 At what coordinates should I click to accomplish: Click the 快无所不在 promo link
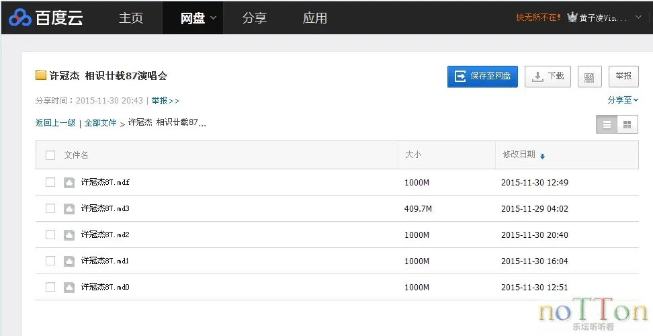point(539,17)
